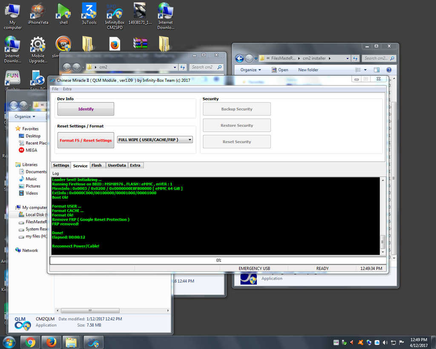Click the Identify button
Screen dimensions: 436x349
pyautogui.click(x=86, y=109)
